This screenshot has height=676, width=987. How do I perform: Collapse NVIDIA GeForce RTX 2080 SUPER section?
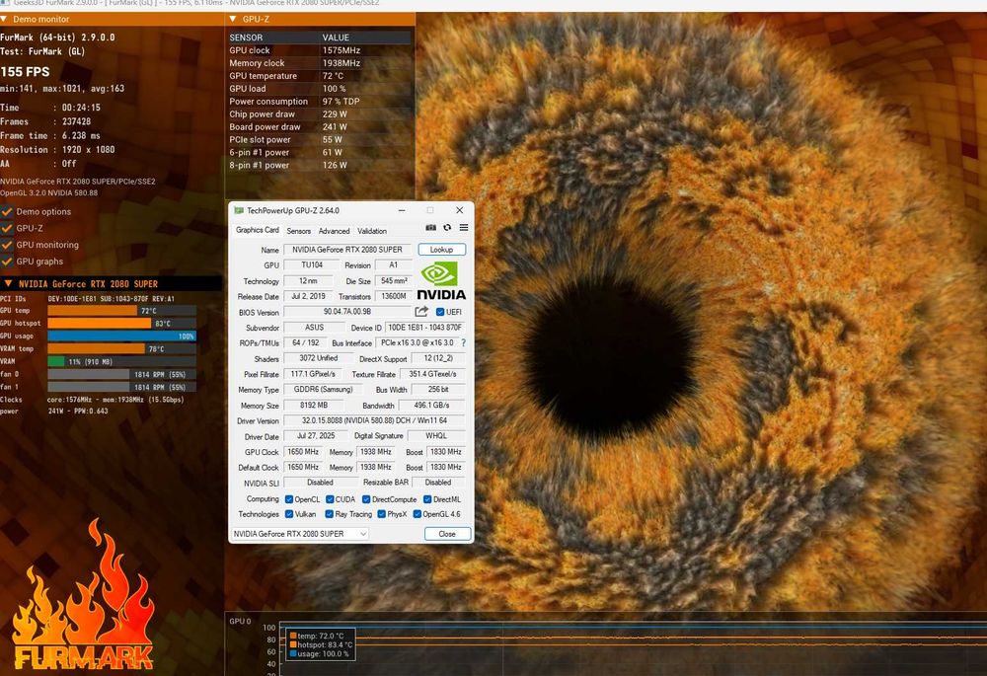[x=8, y=284]
